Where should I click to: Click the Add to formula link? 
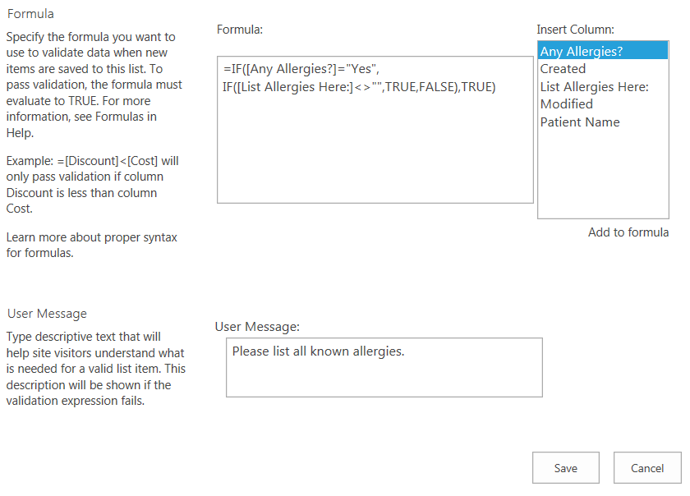tap(628, 232)
